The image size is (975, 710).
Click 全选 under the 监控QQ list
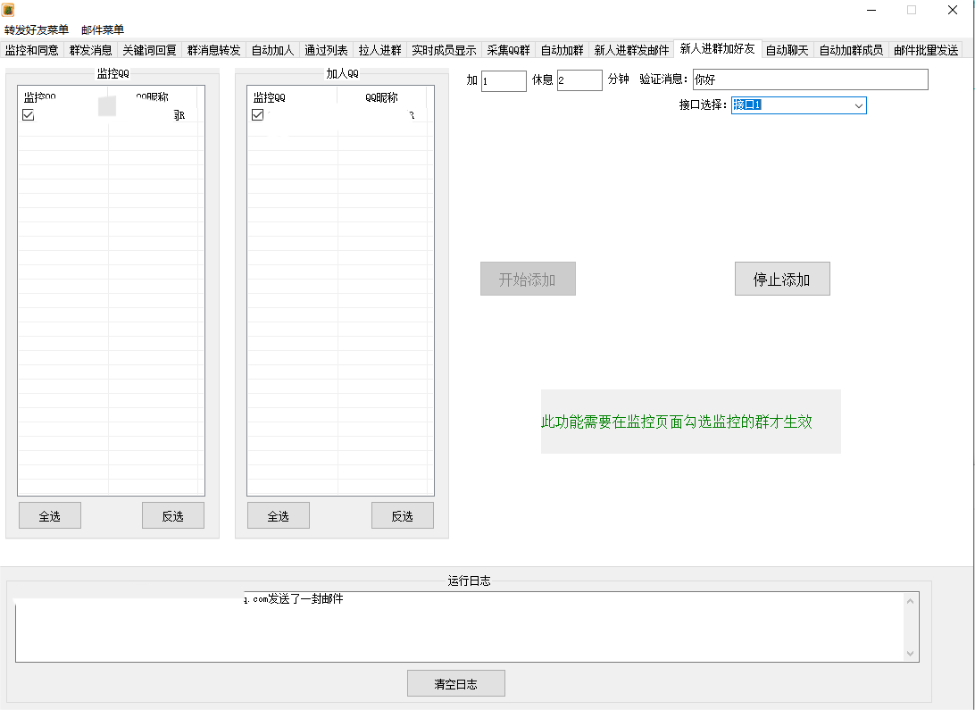click(x=50, y=516)
